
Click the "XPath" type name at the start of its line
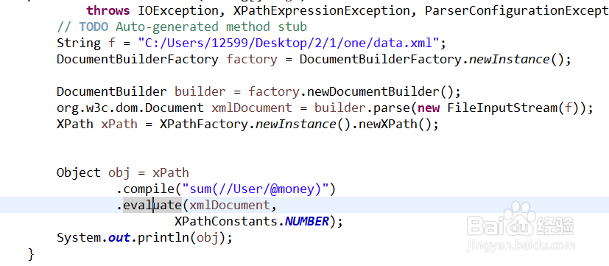click(x=75, y=124)
